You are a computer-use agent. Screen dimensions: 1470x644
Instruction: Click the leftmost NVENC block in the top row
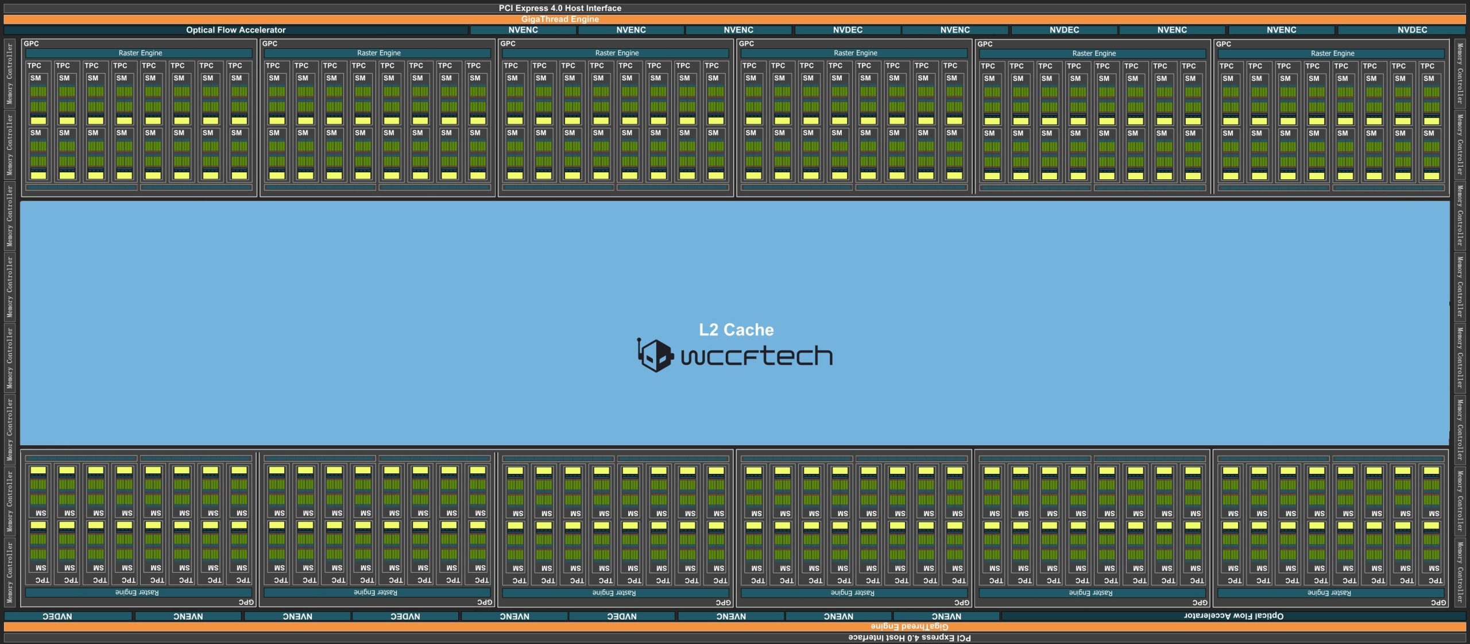point(523,30)
